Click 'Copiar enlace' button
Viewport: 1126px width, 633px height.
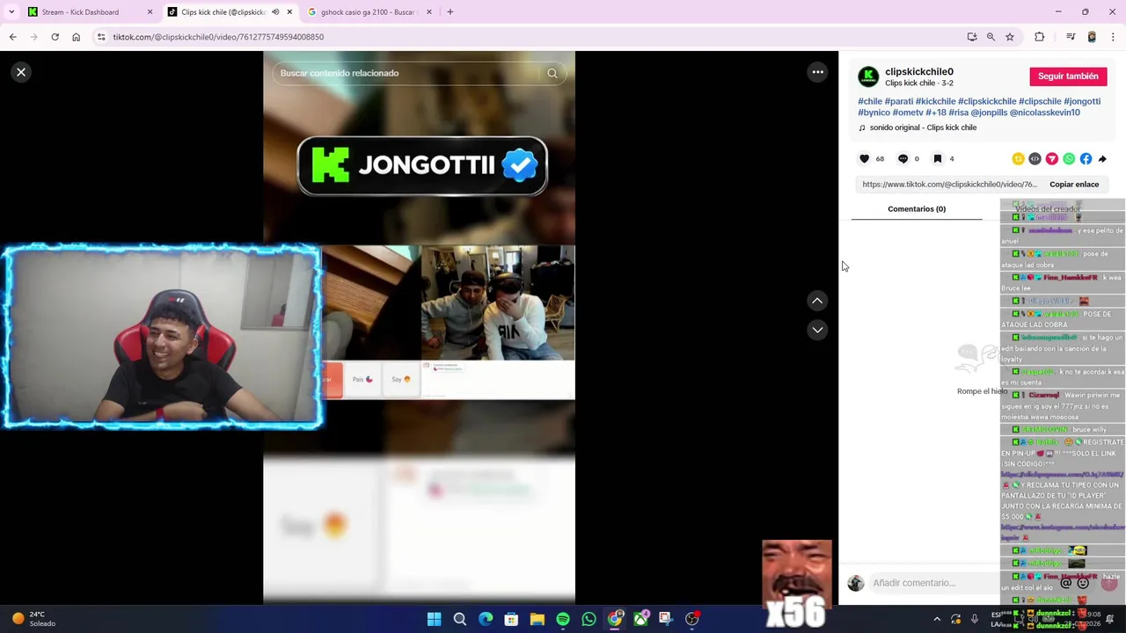1074,185
